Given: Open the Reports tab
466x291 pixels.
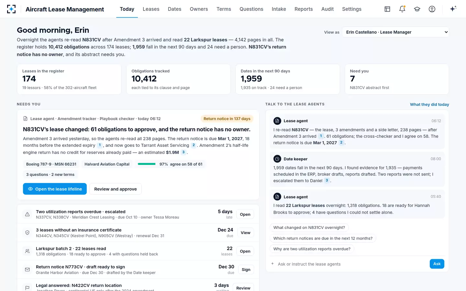Looking at the screenshot, I should point(304,9).
